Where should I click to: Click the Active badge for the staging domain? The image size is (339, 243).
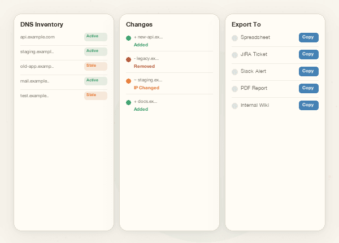click(x=95, y=51)
